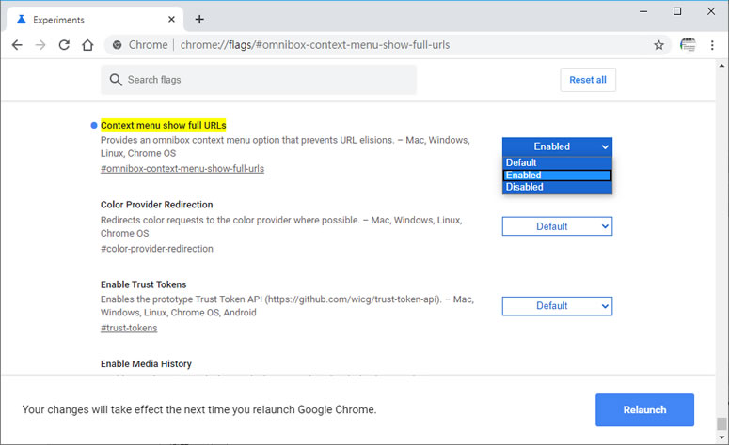This screenshot has width=729, height=445.
Task: Open the extension icon next to the star
Action: coord(688,45)
